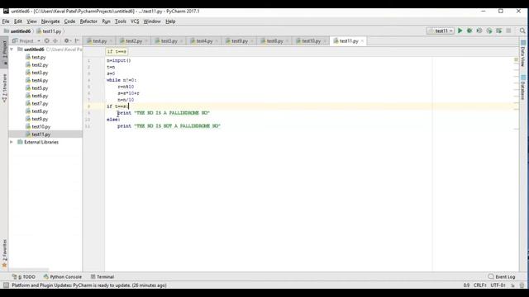Close the test.py editor tab
The image size is (529, 297).
(x=111, y=41)
